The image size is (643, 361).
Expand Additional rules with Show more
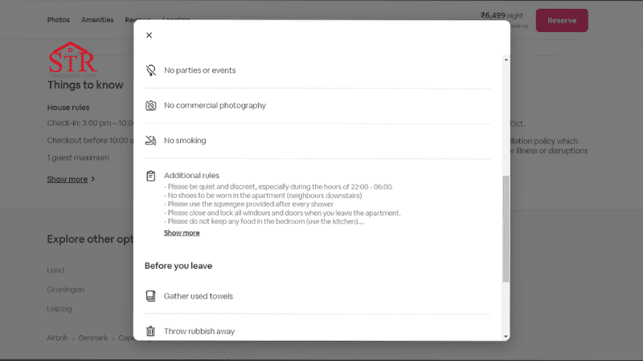point(182,233)
